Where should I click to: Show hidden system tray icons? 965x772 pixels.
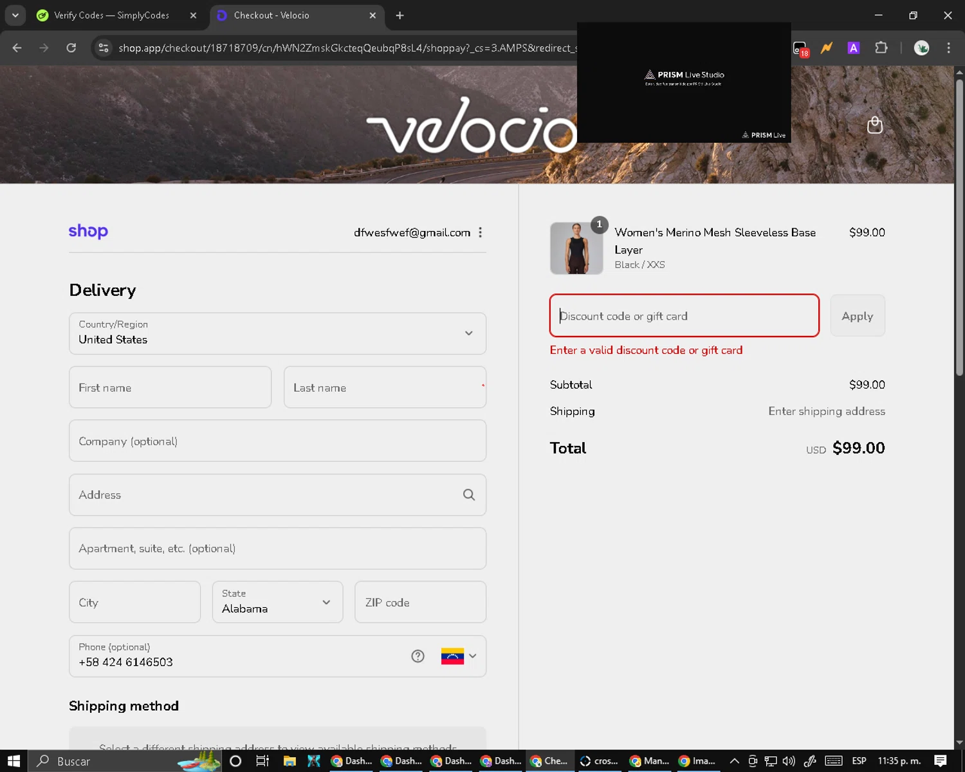coord(734,761)
